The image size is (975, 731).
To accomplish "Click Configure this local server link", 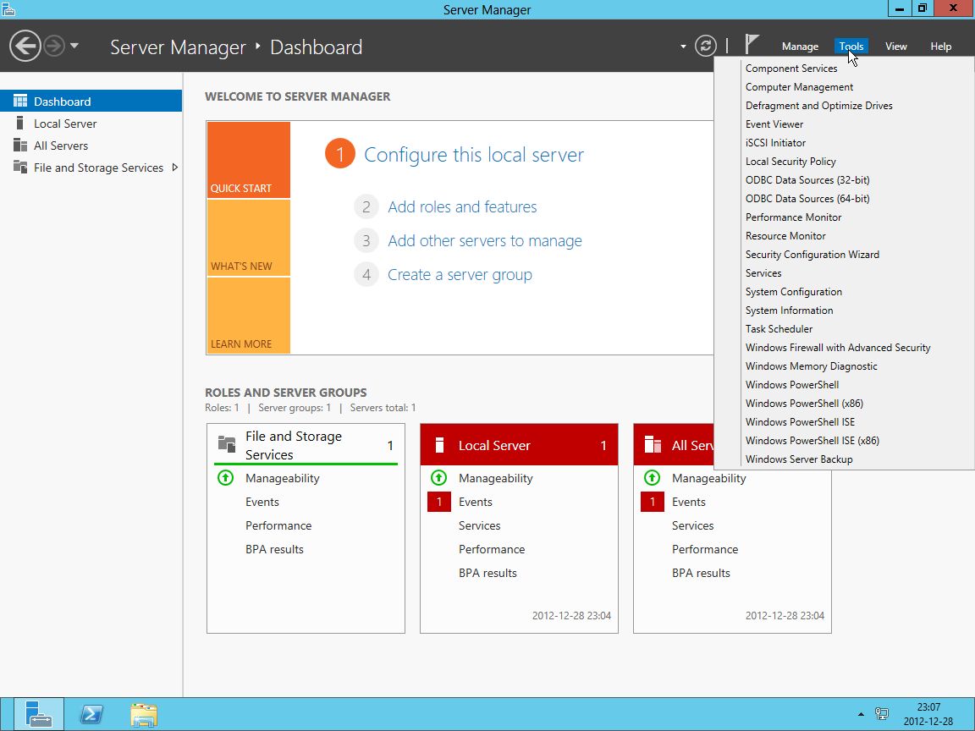I will [474, 155].
